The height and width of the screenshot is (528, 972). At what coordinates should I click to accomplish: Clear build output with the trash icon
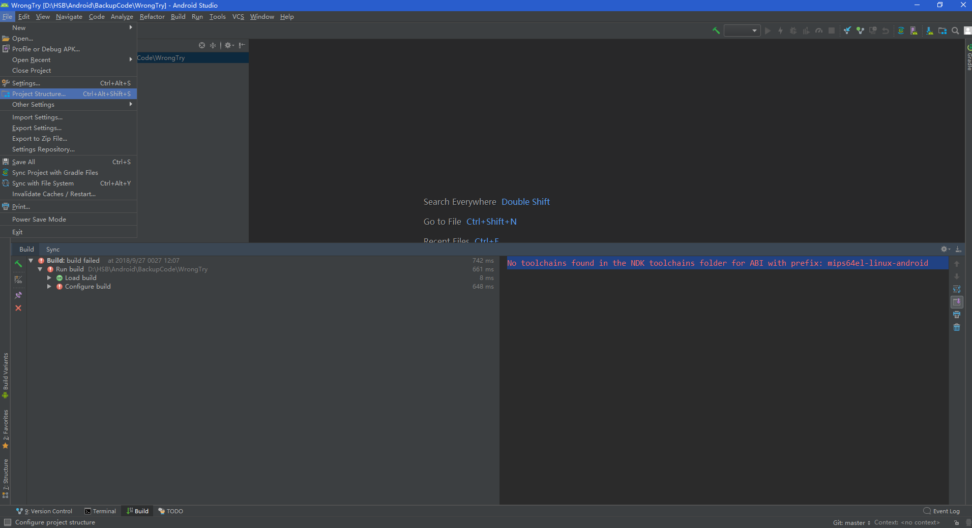click(x=957, y=327)
